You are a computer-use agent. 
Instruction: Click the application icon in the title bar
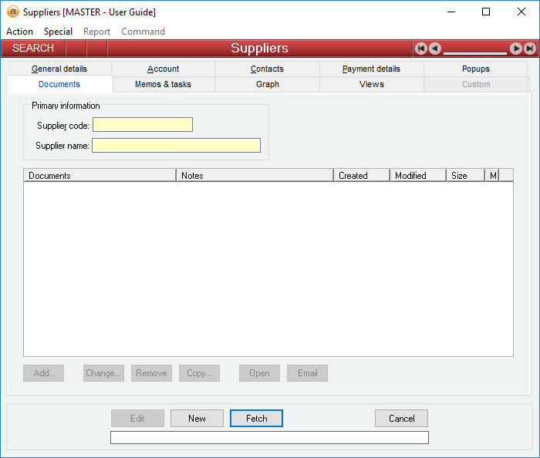point(12,12)
